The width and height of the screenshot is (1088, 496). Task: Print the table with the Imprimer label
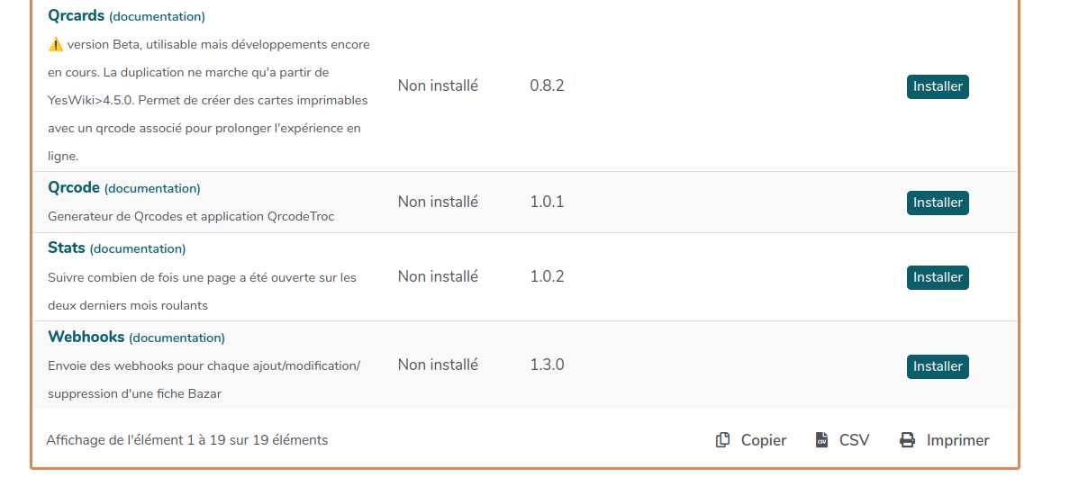point(957,440)
